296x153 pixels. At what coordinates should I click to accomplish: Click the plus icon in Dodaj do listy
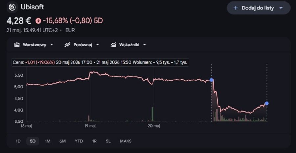coord(235,8)
